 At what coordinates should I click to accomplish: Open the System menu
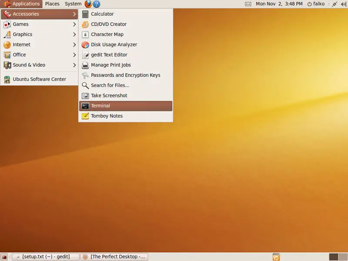73,4
